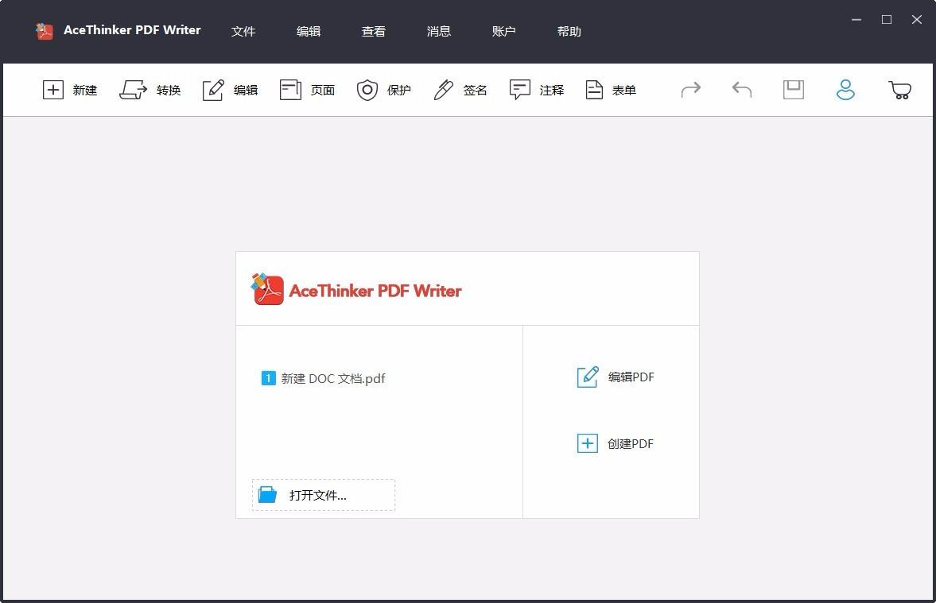Click the blue number 1 badge of recent file

pos(268,378)
